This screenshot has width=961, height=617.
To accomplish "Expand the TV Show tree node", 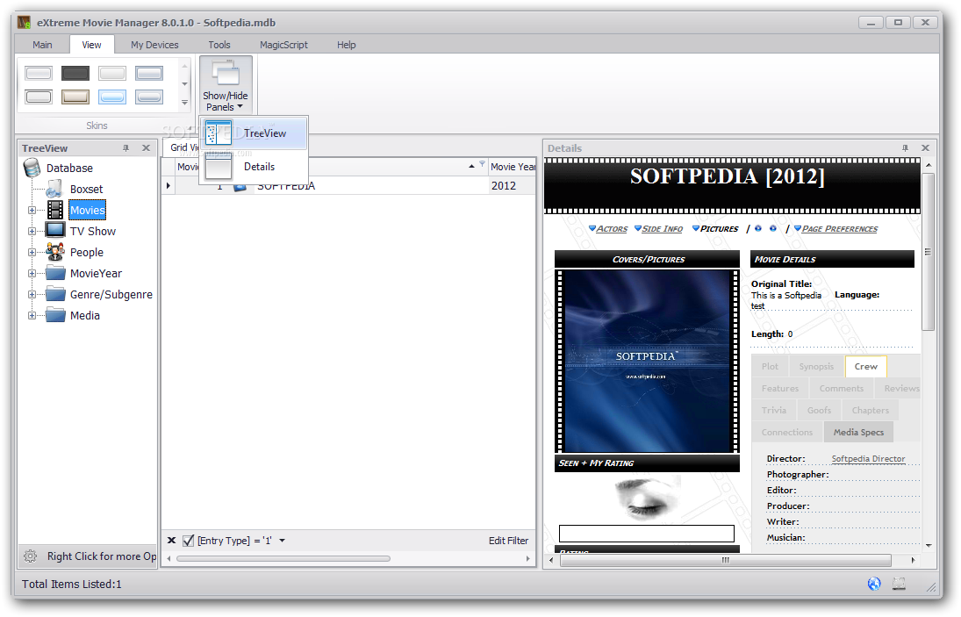I will coord(32,232).
